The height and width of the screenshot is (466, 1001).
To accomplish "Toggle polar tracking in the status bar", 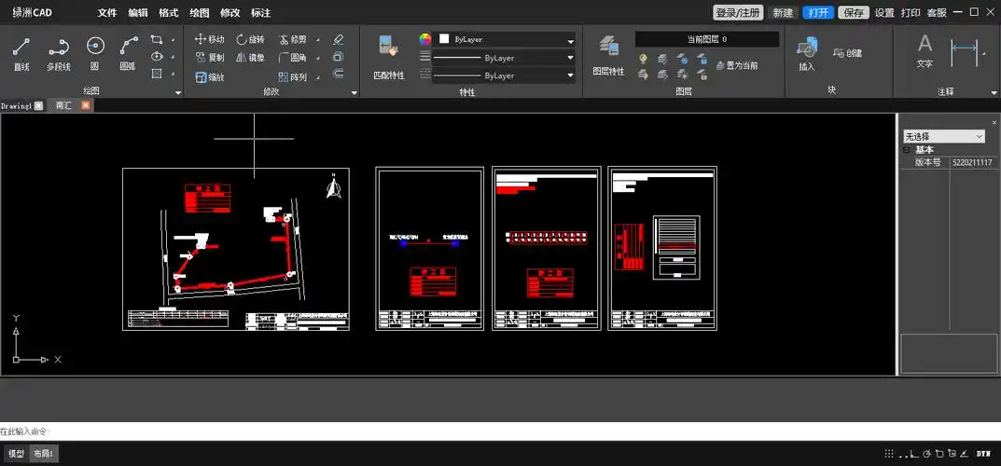I will (x=925, y=454).
